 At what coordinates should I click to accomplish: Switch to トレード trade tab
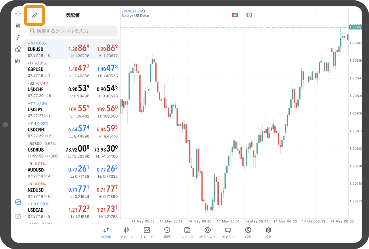(x=147, y=233)
